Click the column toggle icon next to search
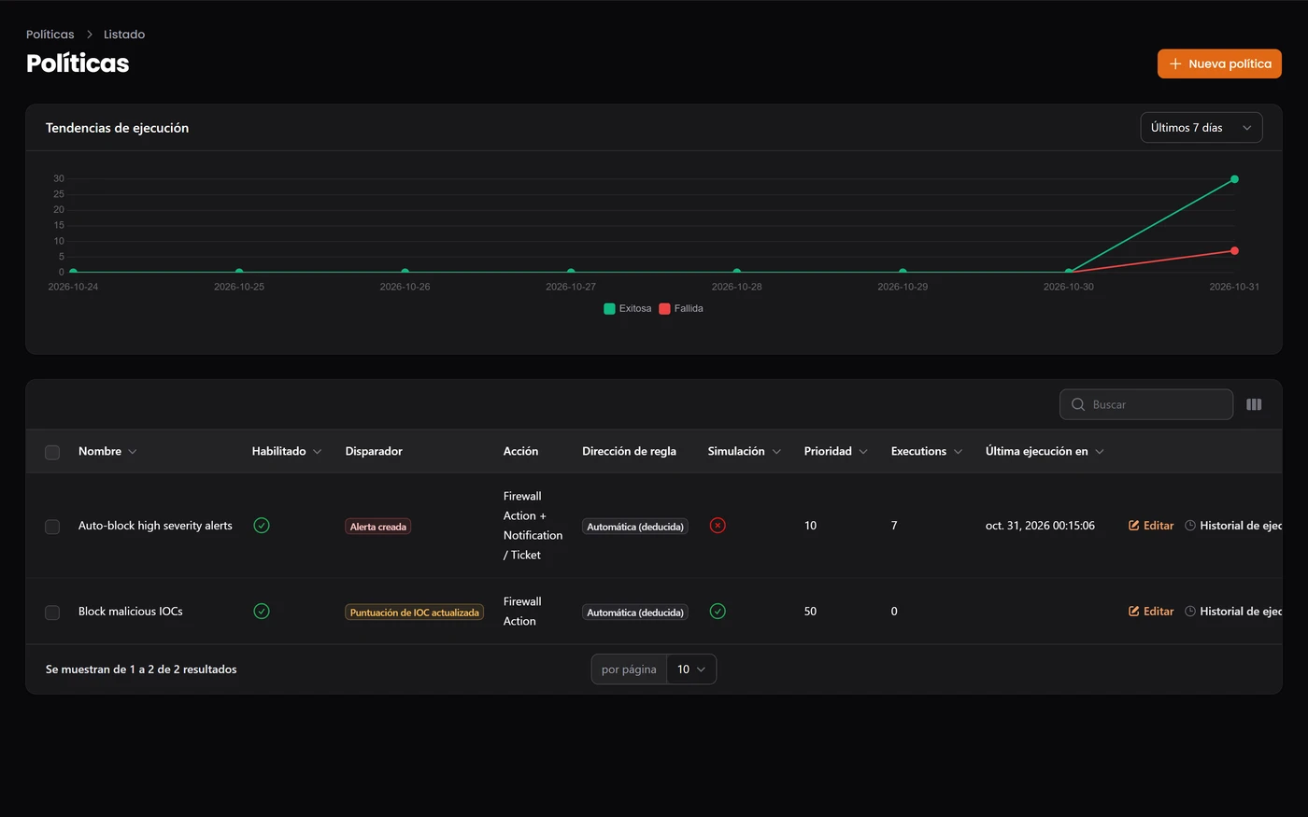1308x817 pixels. (x=1254, y=404)
